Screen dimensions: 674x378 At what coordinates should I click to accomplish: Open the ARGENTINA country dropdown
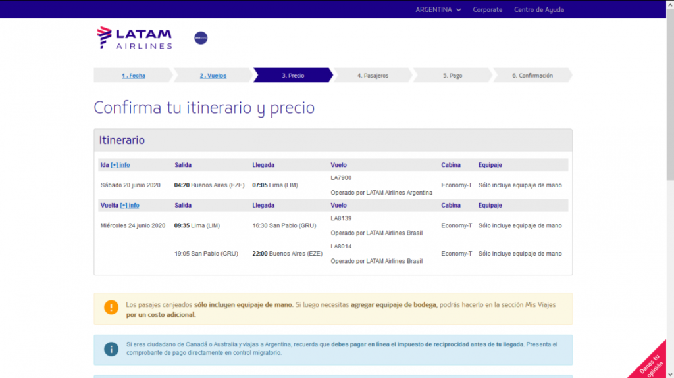click(x=438, y=9)
